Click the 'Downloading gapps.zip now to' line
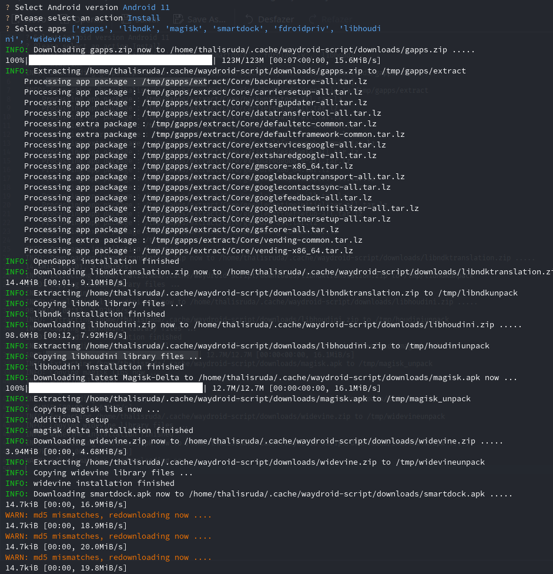 click(x=240, y=50)
